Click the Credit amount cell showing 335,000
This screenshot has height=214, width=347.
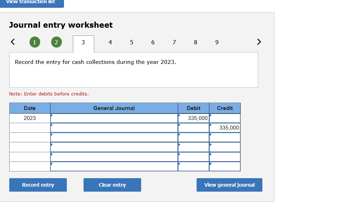pos(227,127)
